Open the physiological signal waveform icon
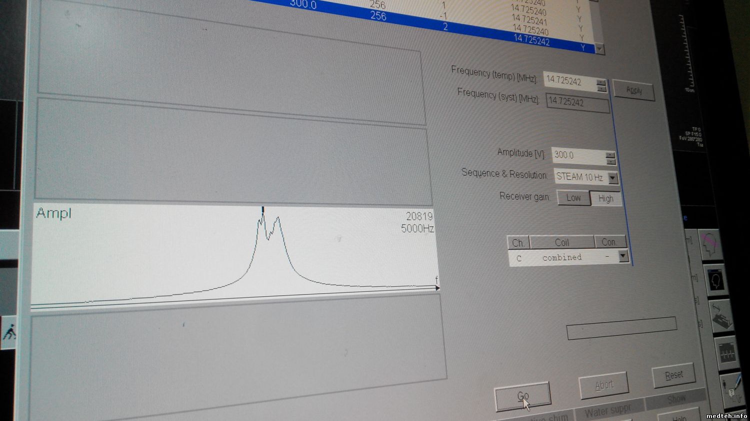Screen dimensions: 750x421 click(727, 353)
